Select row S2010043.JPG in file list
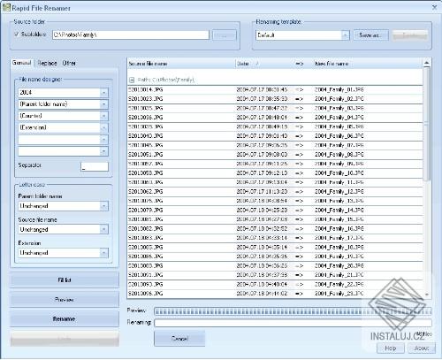 click(x=275, y=136)
